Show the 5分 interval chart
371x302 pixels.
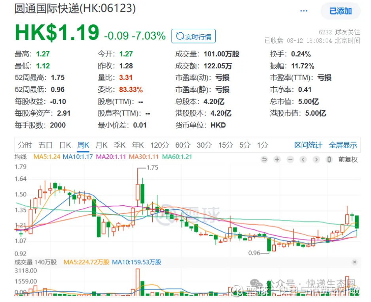pos(245,145)
